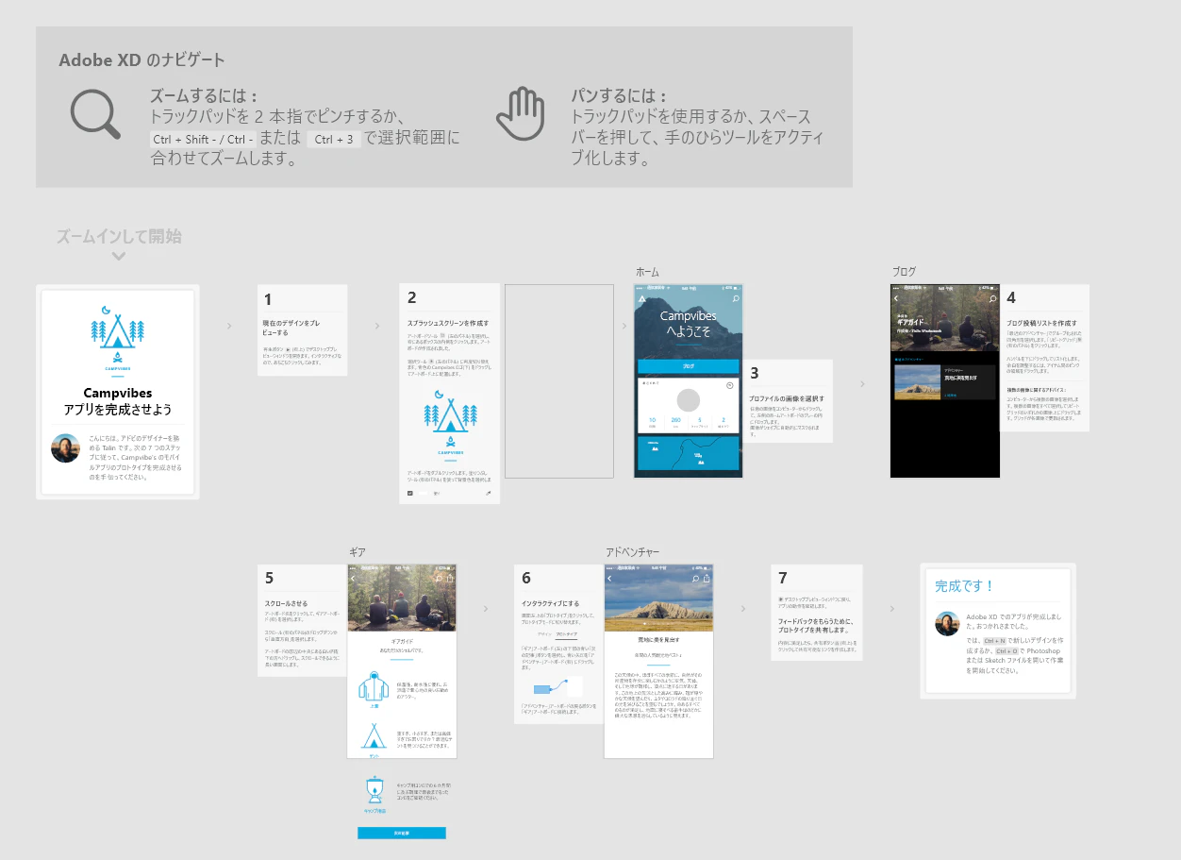Click the back arrow on the ブログ artboard
The width and height of the screenshot is (1181, 860).
click(x=897, y=298)
